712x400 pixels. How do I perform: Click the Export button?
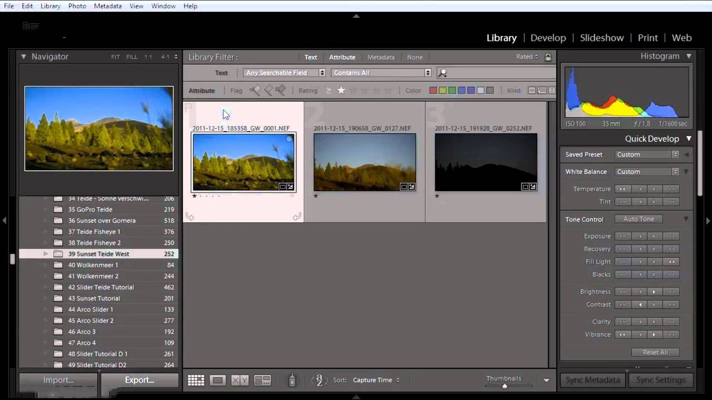139,380
